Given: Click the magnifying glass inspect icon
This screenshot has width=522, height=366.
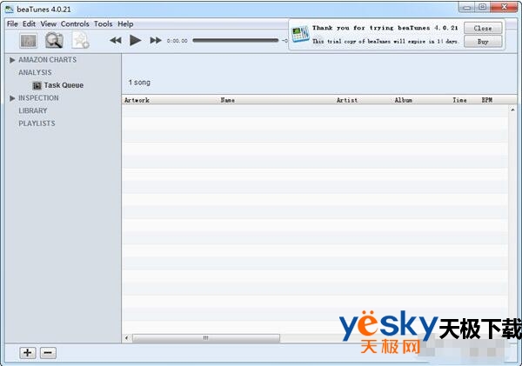Looking at the screenshot, I should click(54, 40).
